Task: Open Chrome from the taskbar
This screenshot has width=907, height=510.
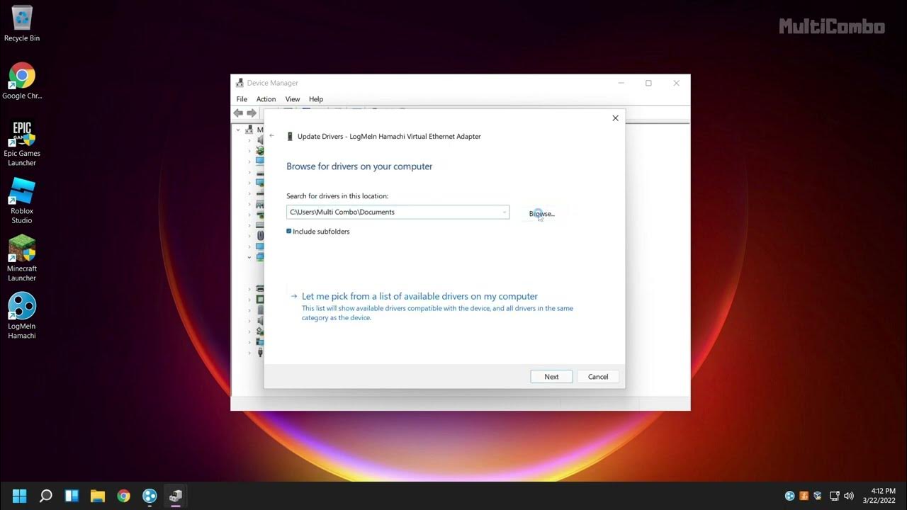Action: coord(124,496)
